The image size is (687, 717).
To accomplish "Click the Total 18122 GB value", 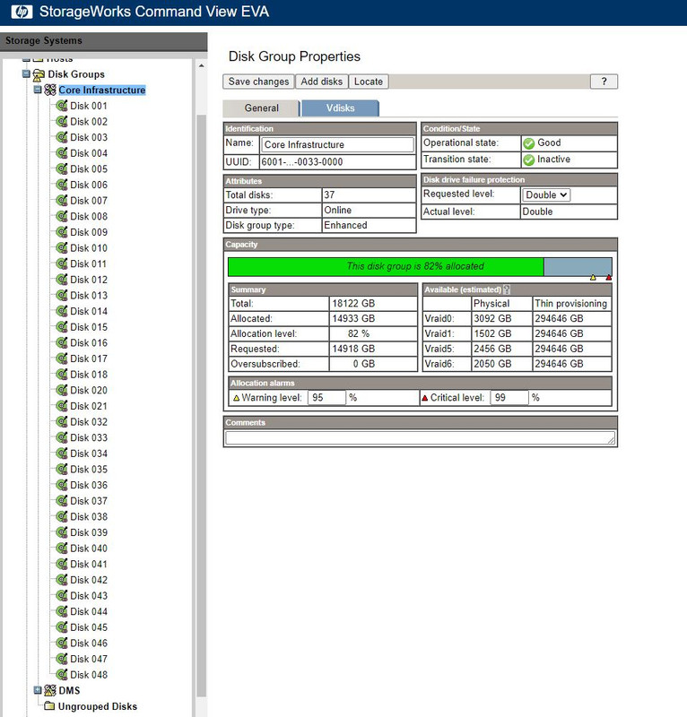I will pos(353,304).
